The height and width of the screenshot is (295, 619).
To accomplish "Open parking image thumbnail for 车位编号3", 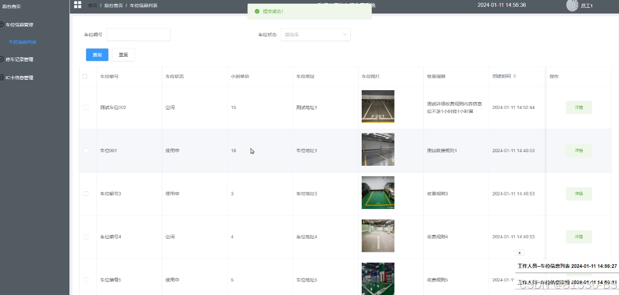I will click(378, 192).
